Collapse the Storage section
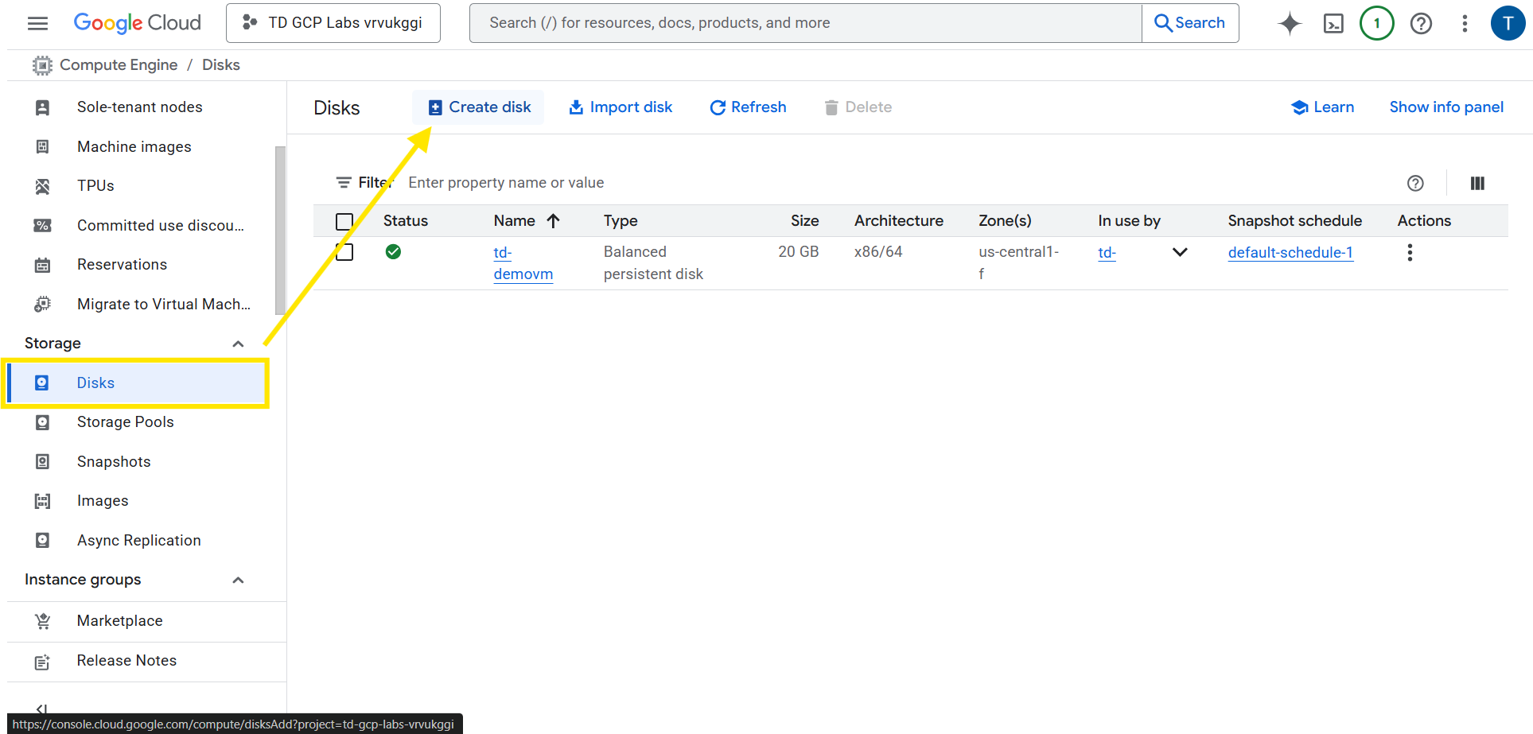The width and height of the screenshot is (1533, 734). tap(238, 344)
